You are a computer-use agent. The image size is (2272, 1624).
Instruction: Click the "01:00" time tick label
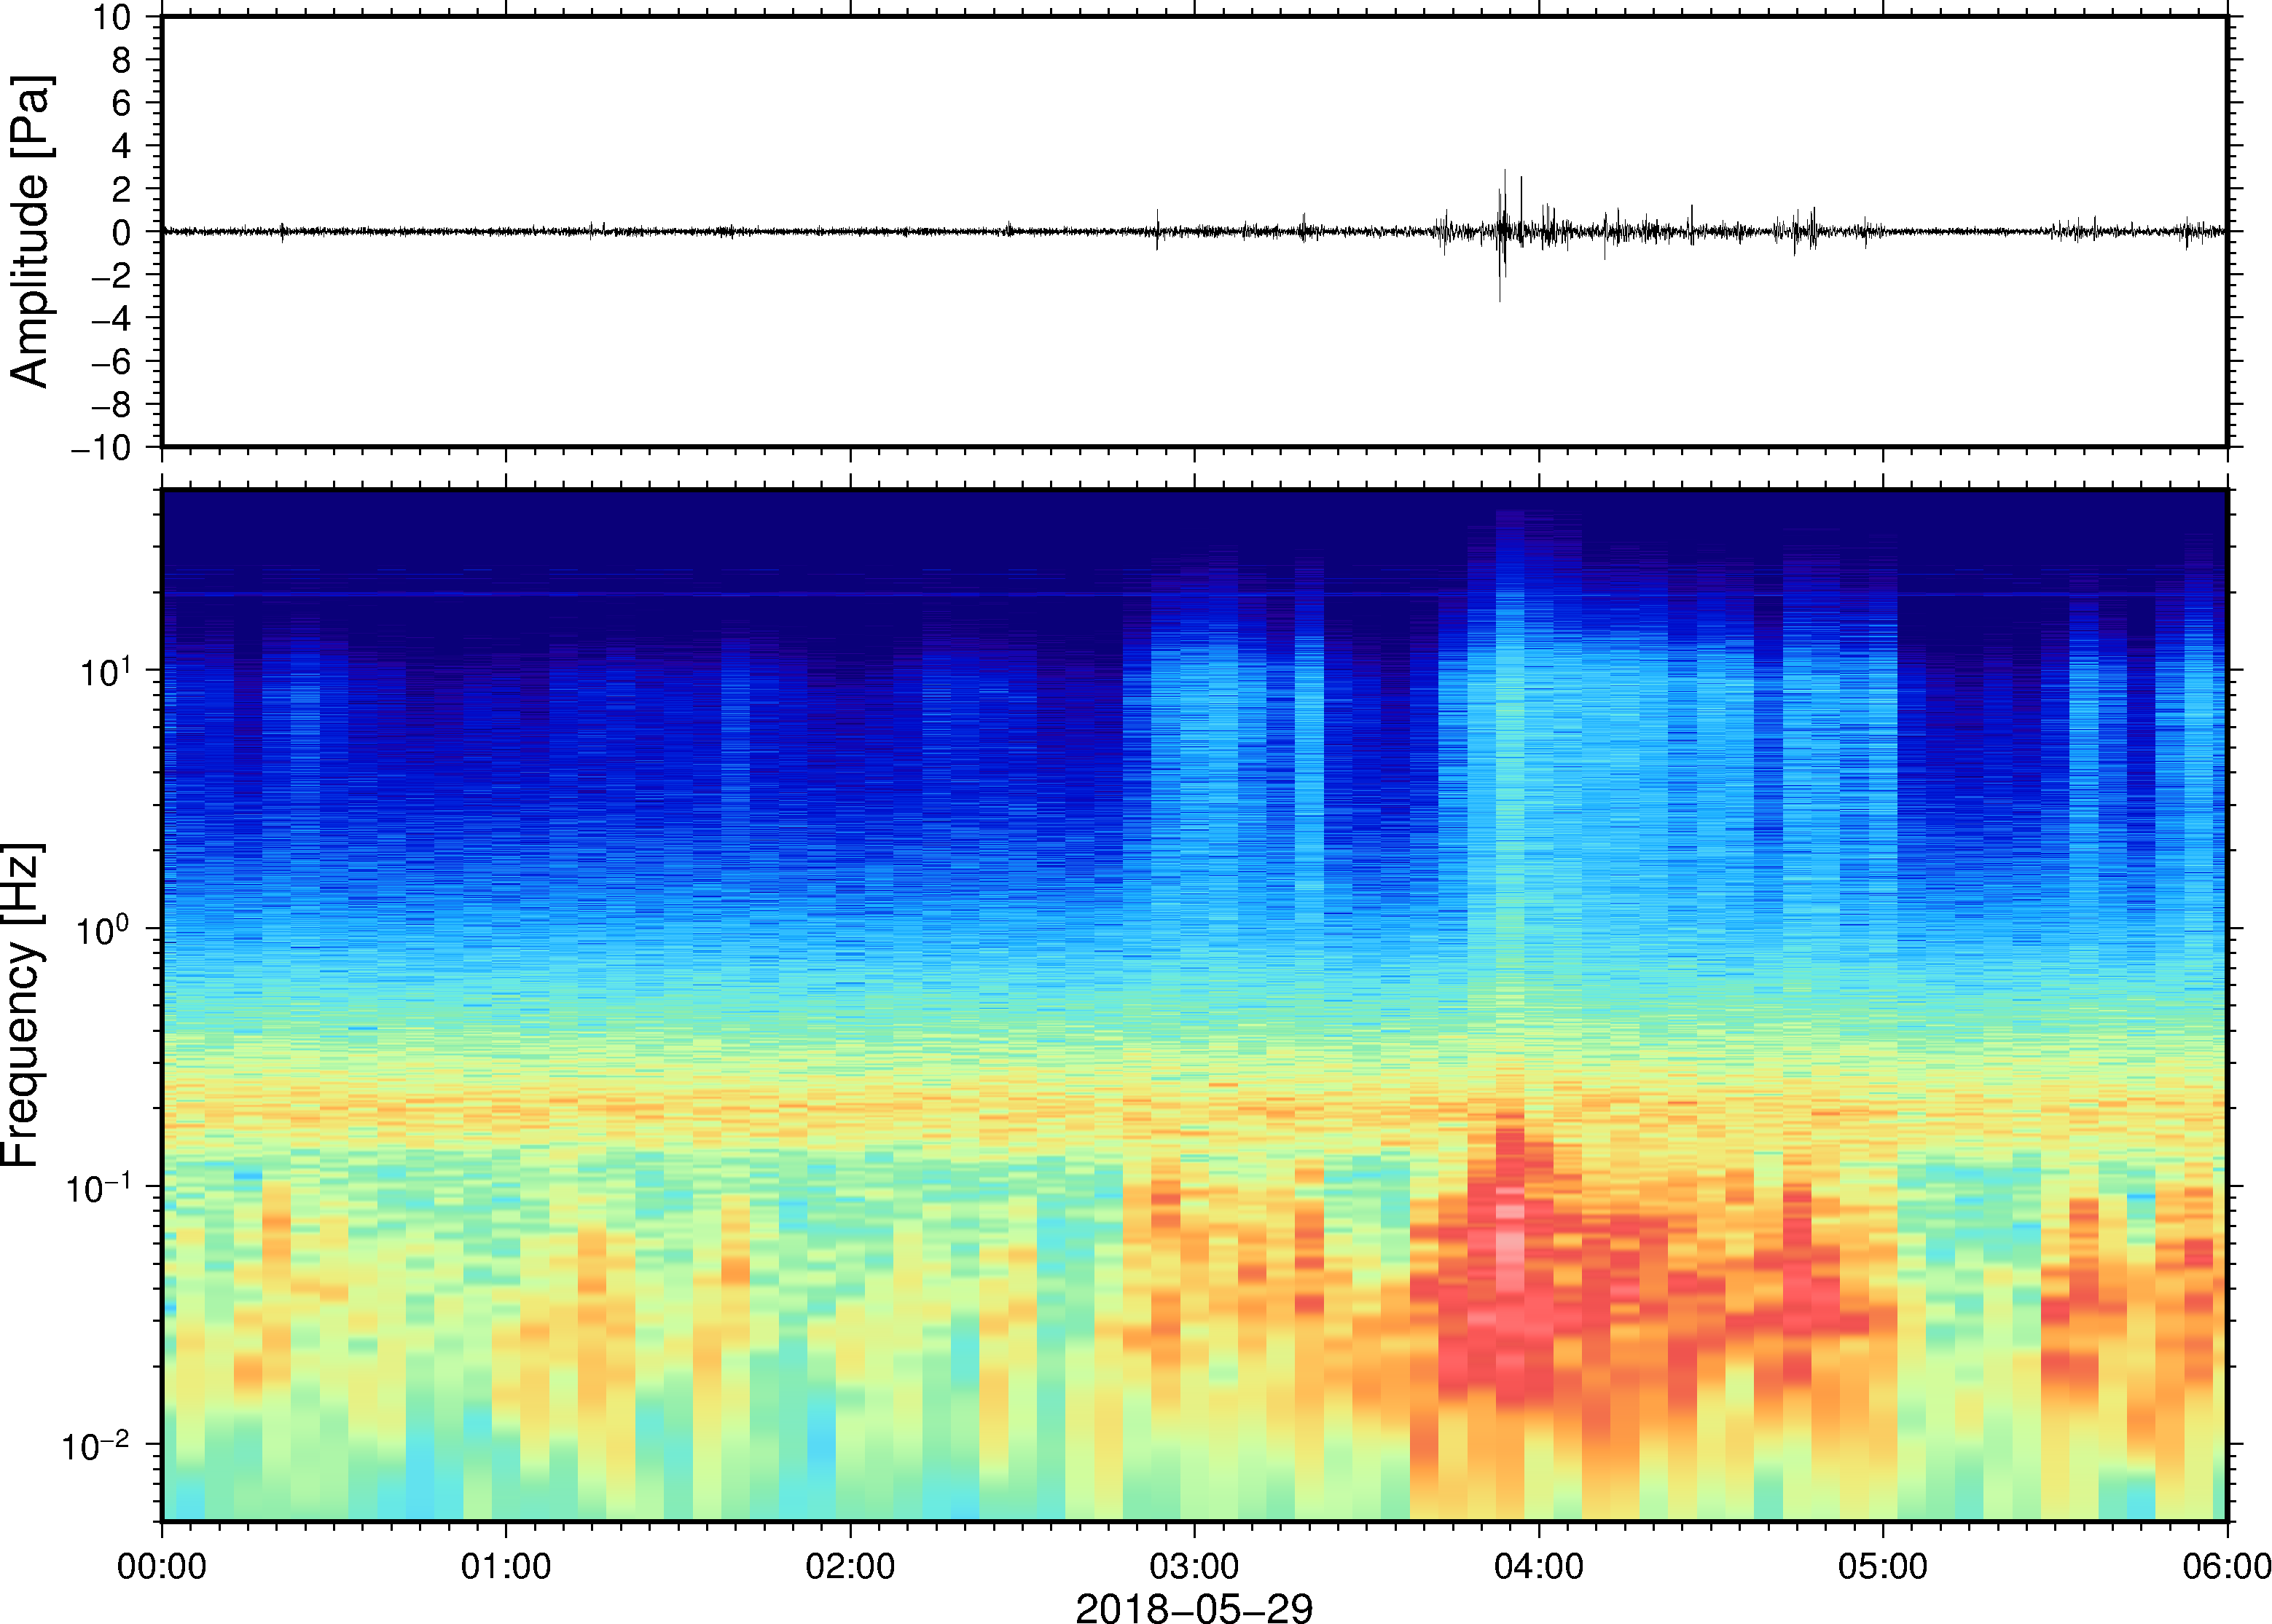coord(506,1565)
